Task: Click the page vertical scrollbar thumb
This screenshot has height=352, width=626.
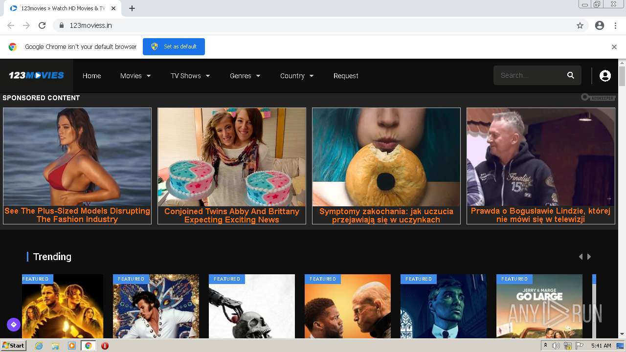Action: pyautogui.click(x=622, y=76)
